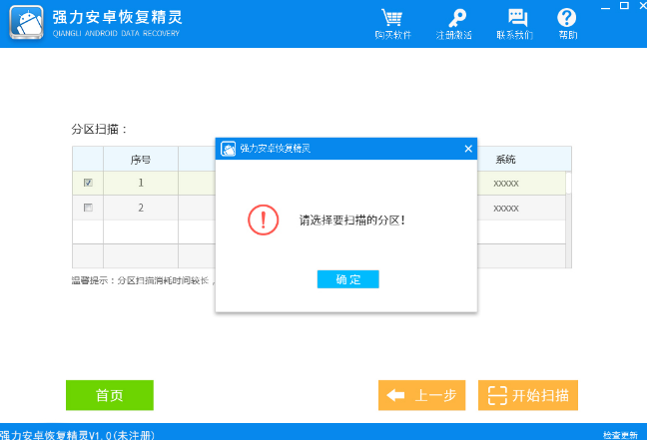Check the checkbox for row 2
Image resolution: width=647 pixels, height=440 pixels.
[88, 208]
